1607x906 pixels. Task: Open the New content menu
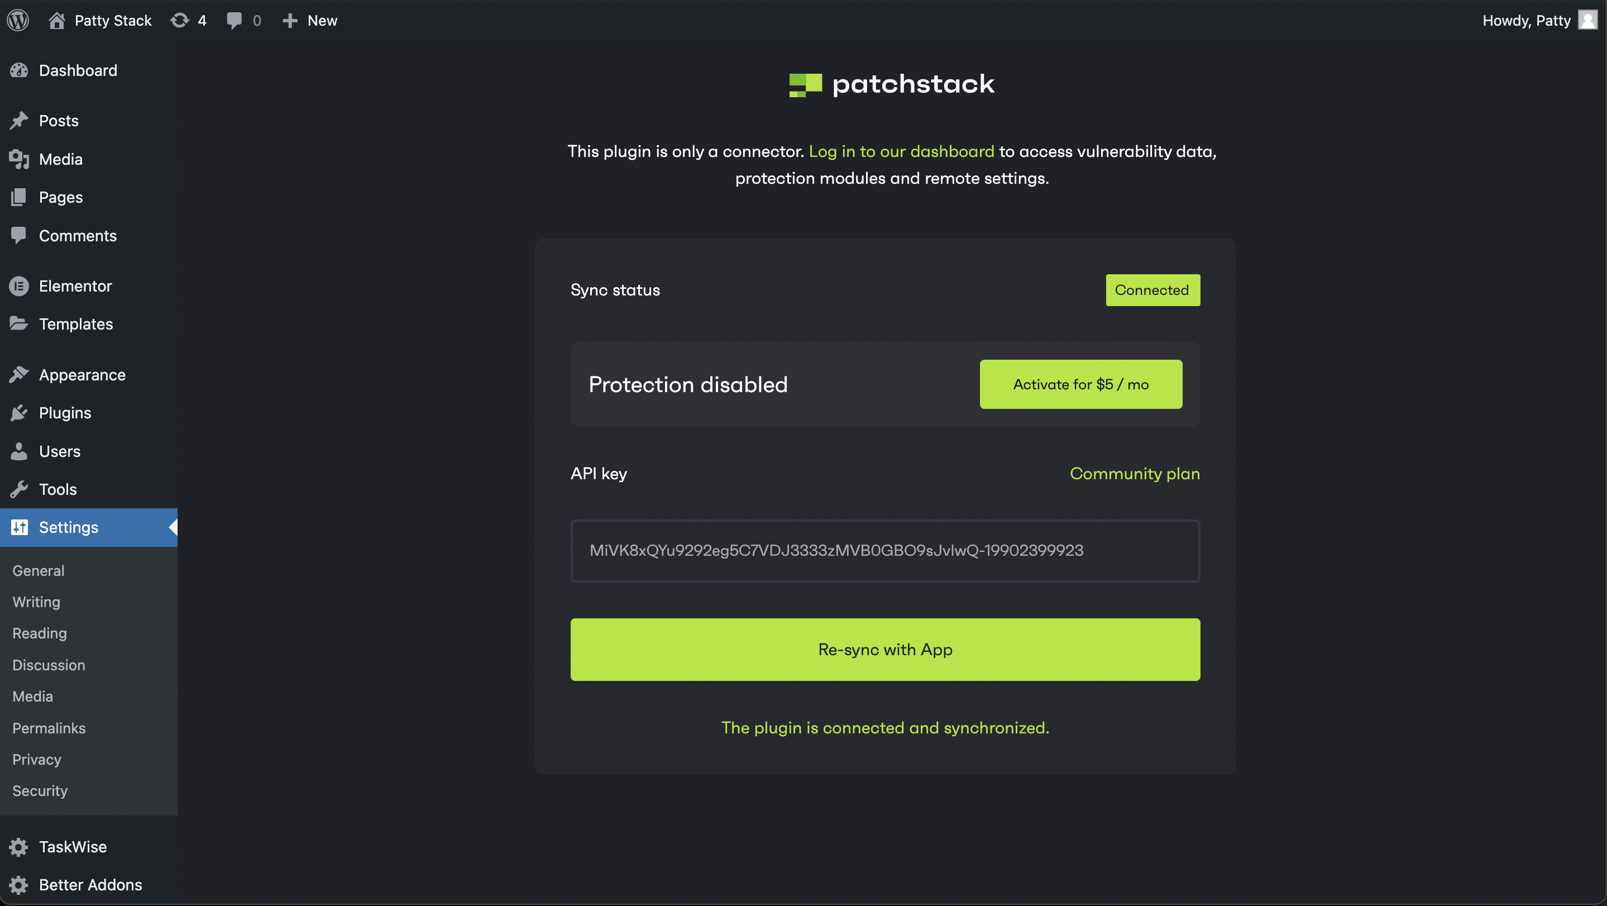(x=310, y=21)
